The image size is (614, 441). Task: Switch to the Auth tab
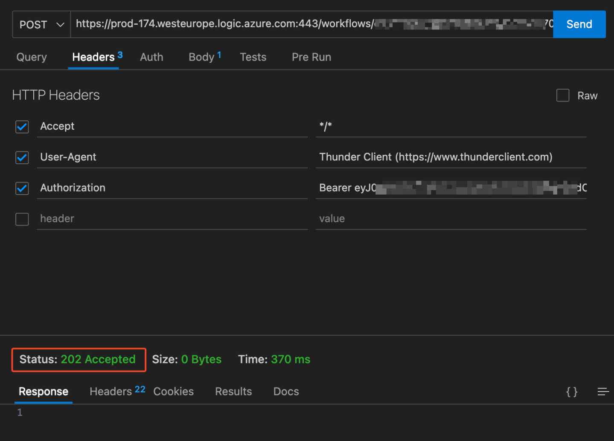tap(151, 57)
